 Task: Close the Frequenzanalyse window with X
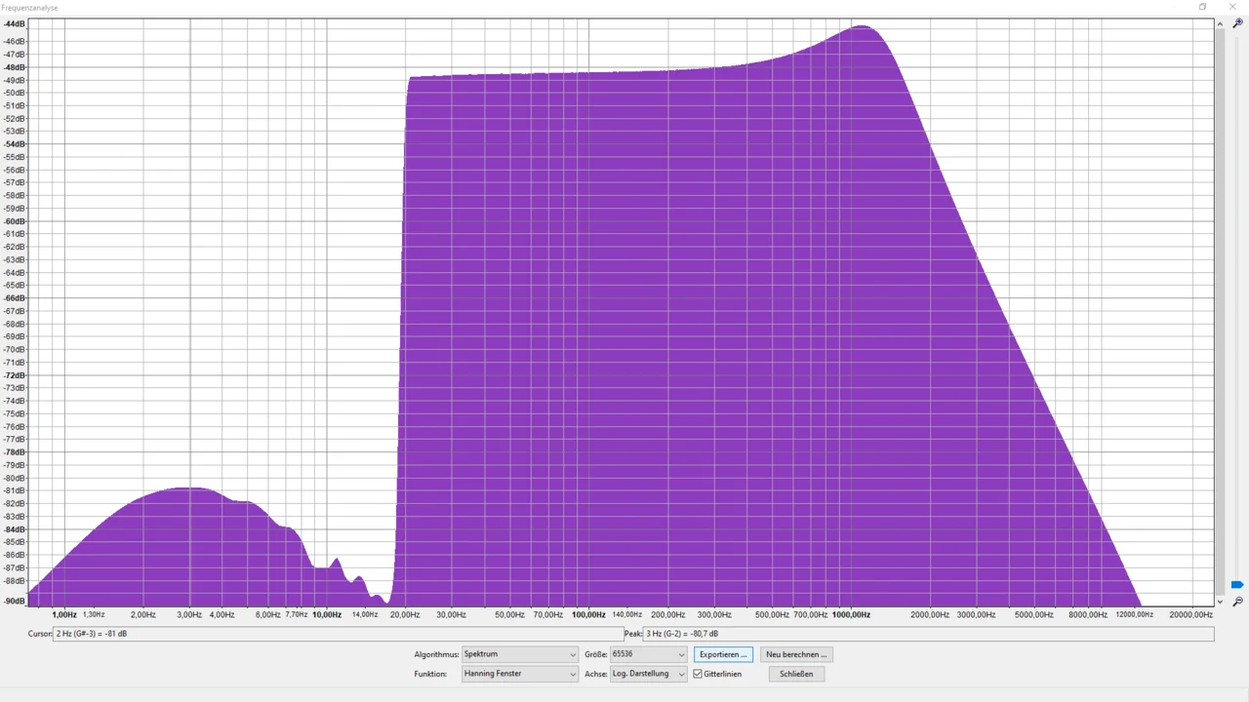click(x=1232, y=7)
